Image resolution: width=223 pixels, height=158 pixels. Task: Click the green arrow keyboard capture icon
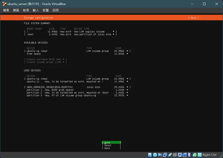(199, 155)
